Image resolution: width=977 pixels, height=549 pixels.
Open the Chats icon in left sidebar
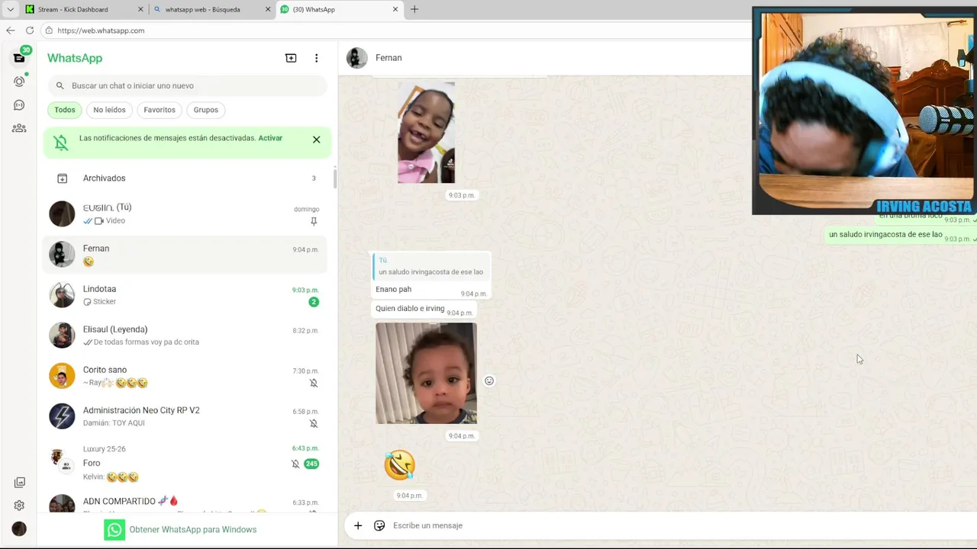(x=19, y=58)
